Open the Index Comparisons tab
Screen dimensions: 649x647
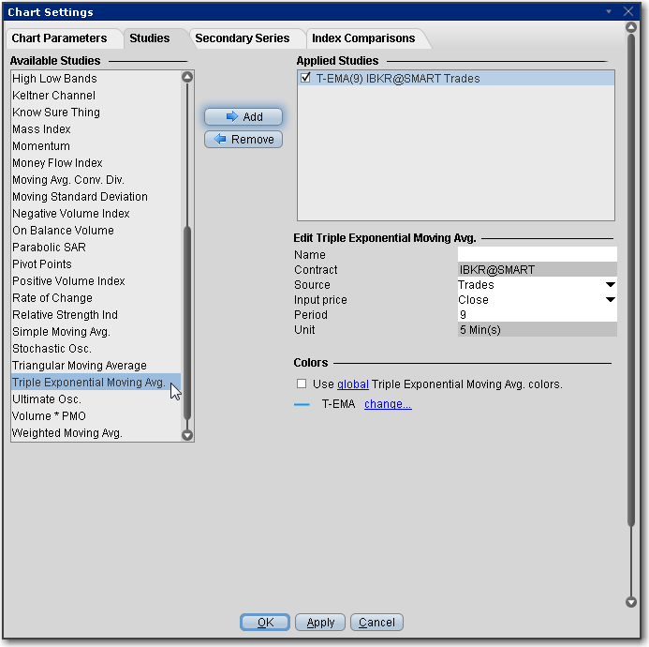point(363,38)
